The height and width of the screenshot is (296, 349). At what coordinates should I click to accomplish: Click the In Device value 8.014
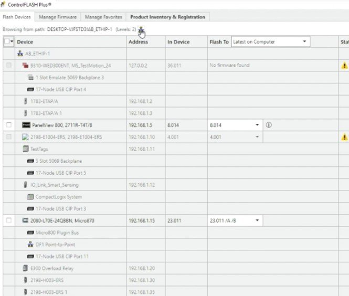[173, 125]
